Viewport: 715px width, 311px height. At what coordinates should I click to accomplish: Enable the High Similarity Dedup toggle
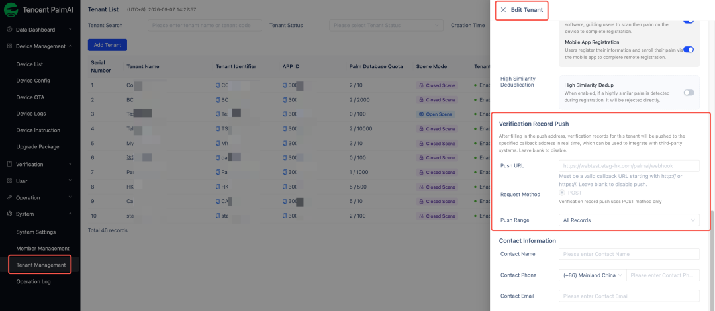click(x=689, y=92)
